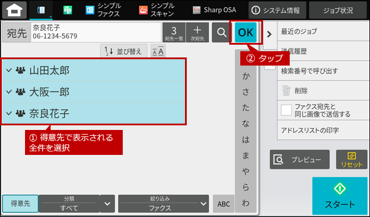Tap the plus 次宛先 button
The height and width of the screenshot is (217, 370).
tap(197, 32)
